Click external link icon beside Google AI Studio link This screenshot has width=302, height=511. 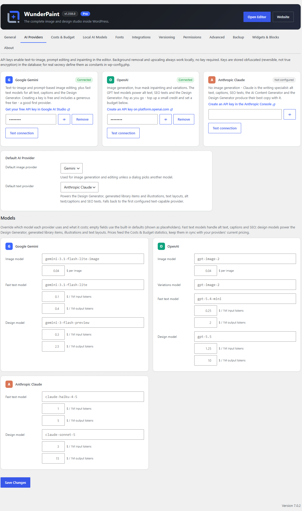[x=69, y=110]
